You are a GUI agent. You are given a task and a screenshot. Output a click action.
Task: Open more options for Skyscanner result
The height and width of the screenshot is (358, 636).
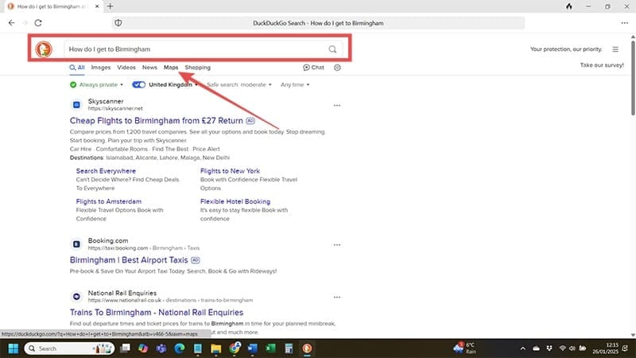pyautogui.click(x=336, y=105)
